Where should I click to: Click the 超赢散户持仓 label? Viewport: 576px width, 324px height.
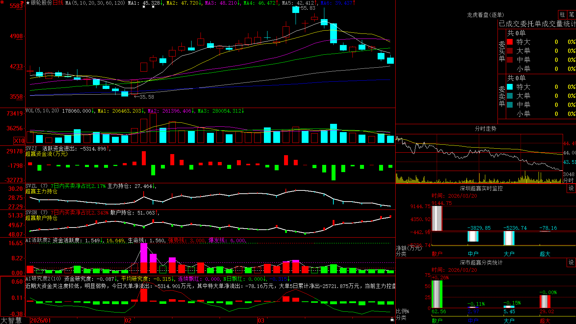41,218
